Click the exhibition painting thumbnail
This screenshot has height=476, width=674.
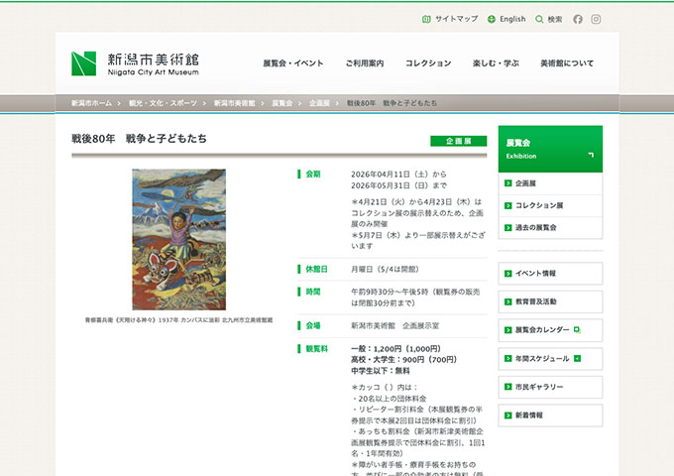click(x=178, y=240)
